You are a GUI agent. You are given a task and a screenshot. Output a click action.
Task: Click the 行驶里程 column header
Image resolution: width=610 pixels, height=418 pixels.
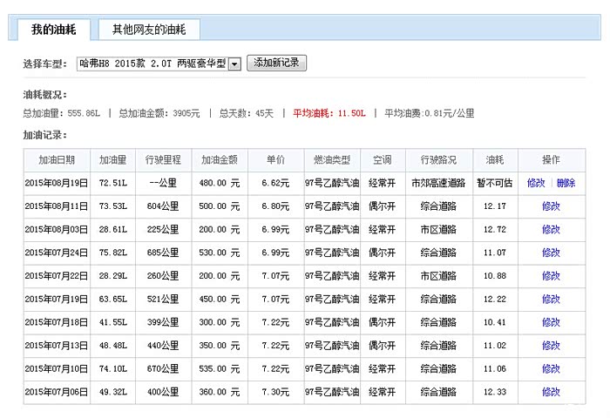[x=163, y=160]
